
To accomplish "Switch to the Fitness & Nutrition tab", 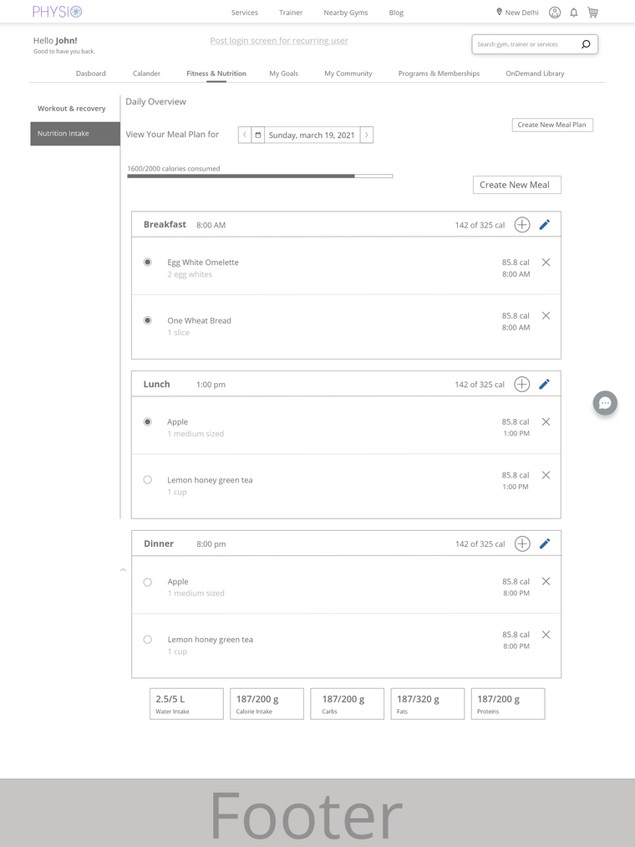I will click(x=216, y=74).
